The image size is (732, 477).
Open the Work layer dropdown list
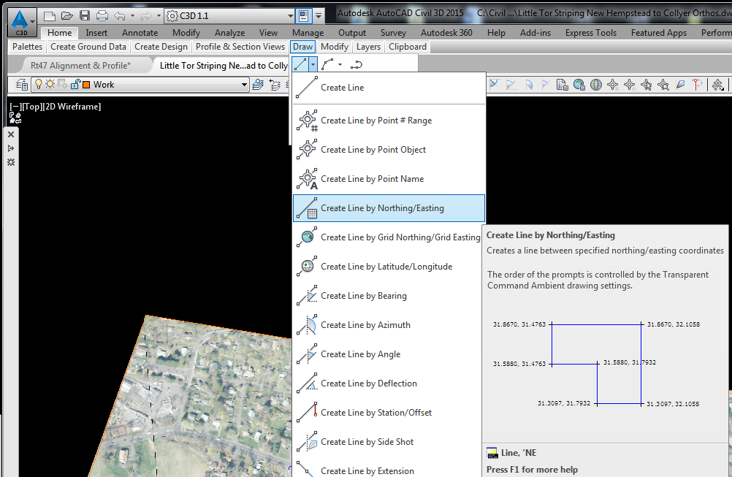244,85
